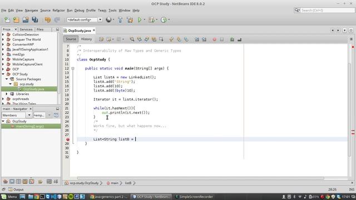Image resolution: width=356 pixels, height=200 pixels.
Task: Open the default config dropdown
Action: click(100, 20)
